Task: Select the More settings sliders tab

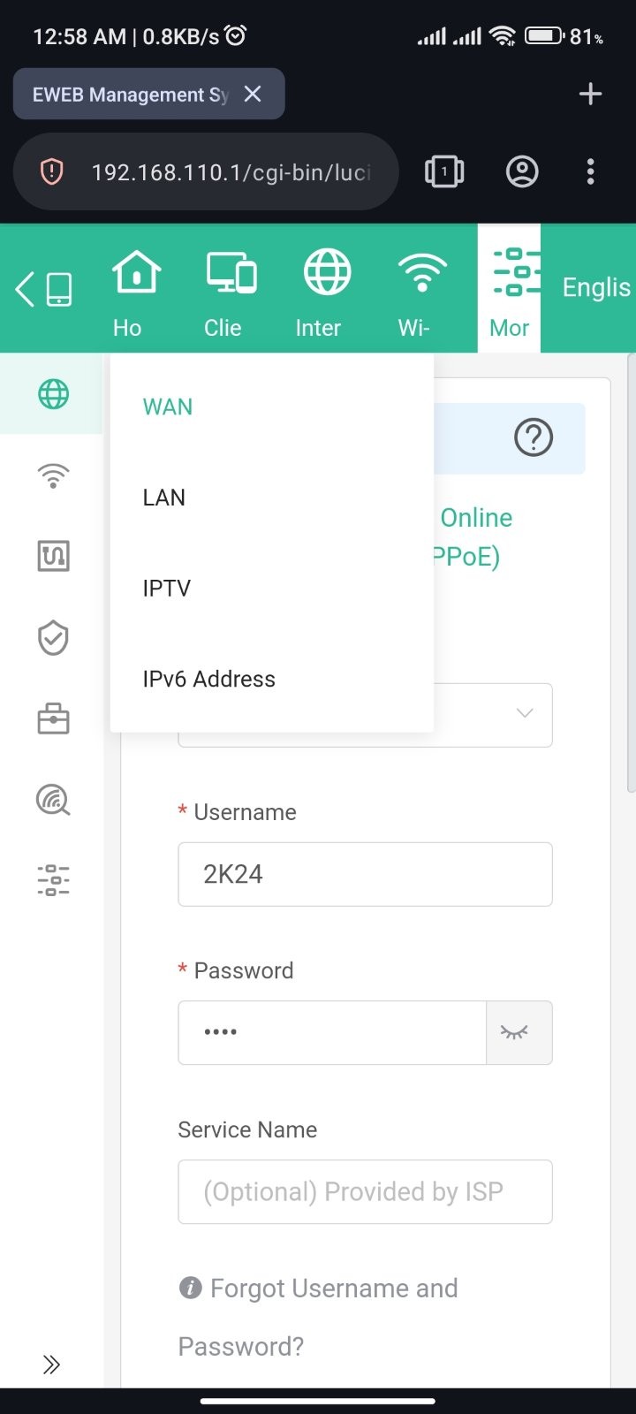Action: (510, 290)
